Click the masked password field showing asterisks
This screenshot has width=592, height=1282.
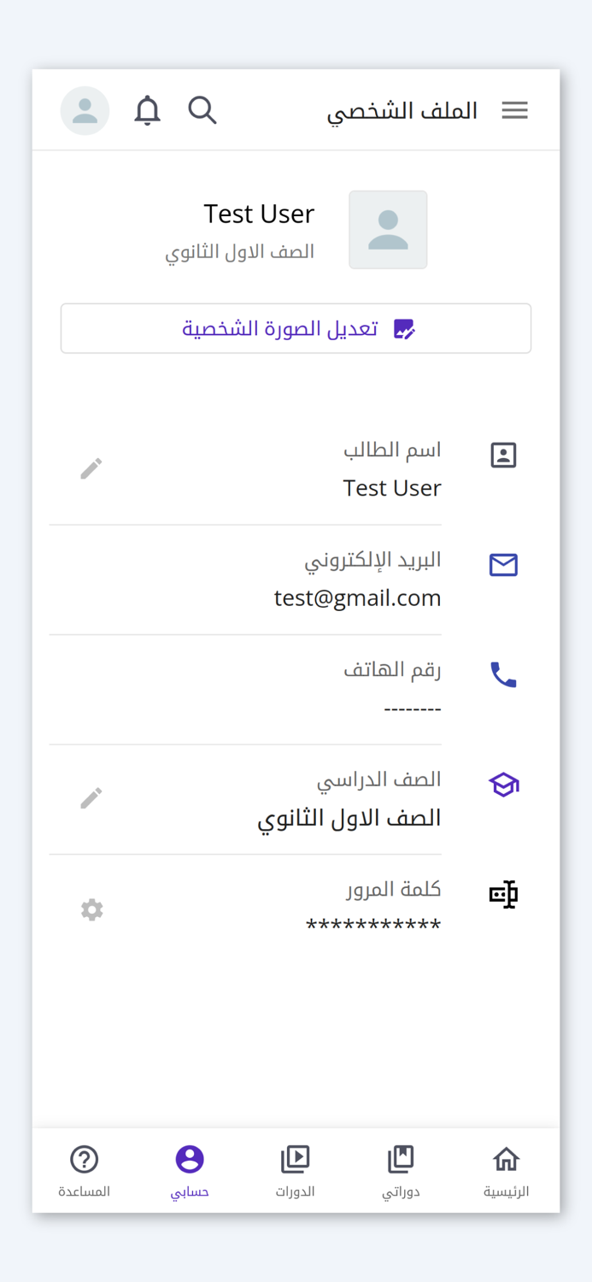click(373, 924)
